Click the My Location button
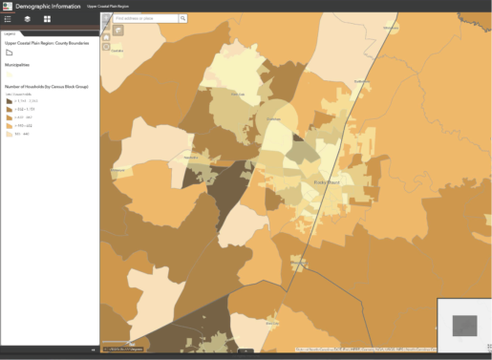 pos(106,47)
